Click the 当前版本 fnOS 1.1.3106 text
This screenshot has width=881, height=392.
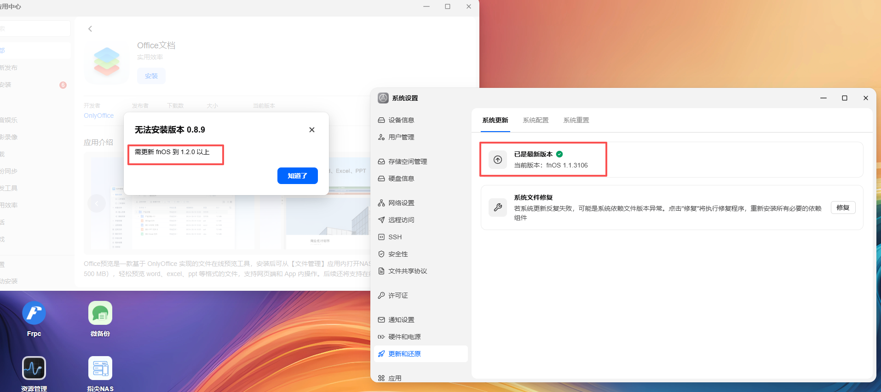pyautogui.click(x=551, y=165)
